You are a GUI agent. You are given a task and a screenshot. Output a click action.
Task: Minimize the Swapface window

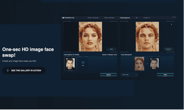point(172,17)
